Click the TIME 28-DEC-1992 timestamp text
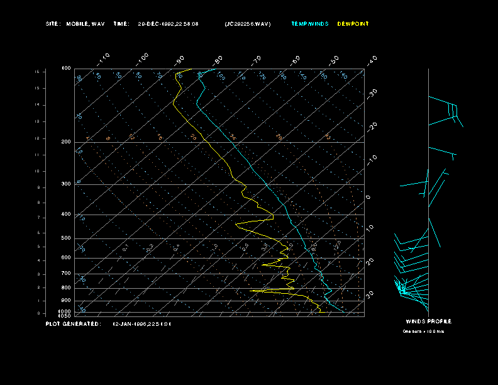This screenshot has height=385, width=498. [156, 24]
